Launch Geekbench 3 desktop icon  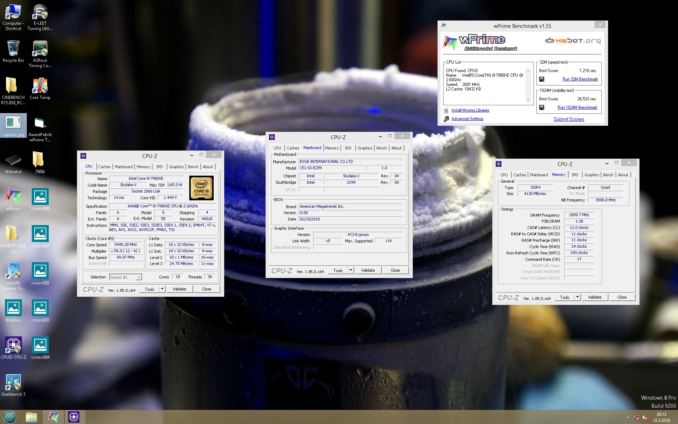pos(13,385)
